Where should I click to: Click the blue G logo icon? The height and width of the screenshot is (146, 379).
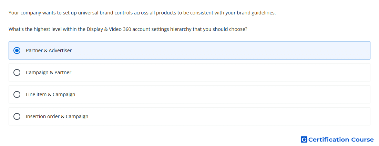(304, 139)
